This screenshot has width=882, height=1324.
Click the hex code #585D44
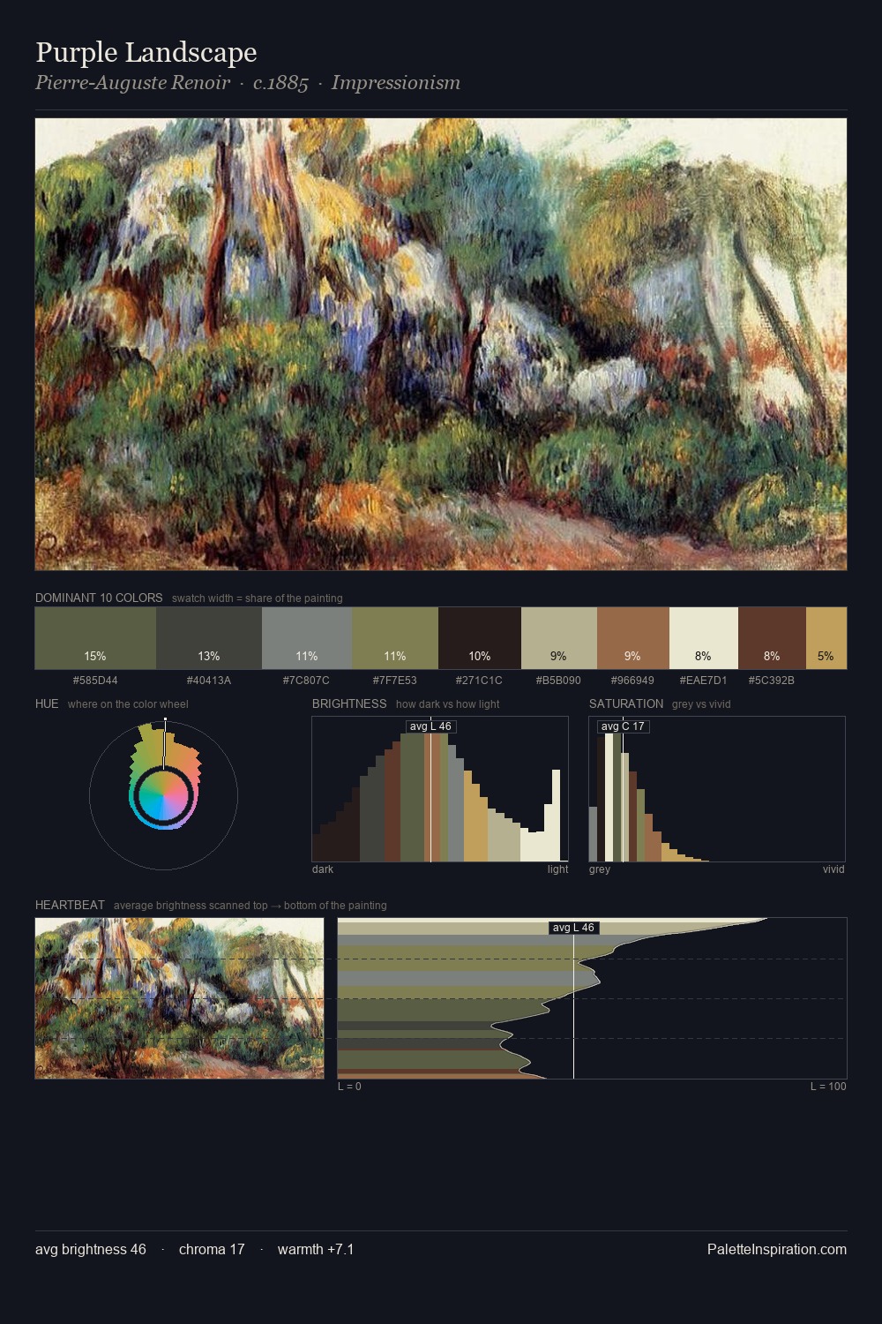95,681
